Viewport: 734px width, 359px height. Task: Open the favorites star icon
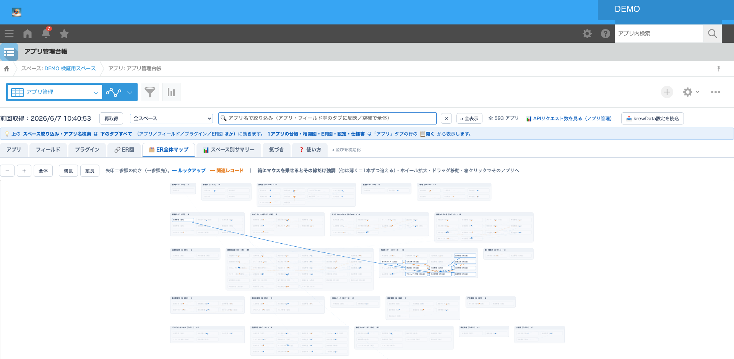[x=64, y=34]
